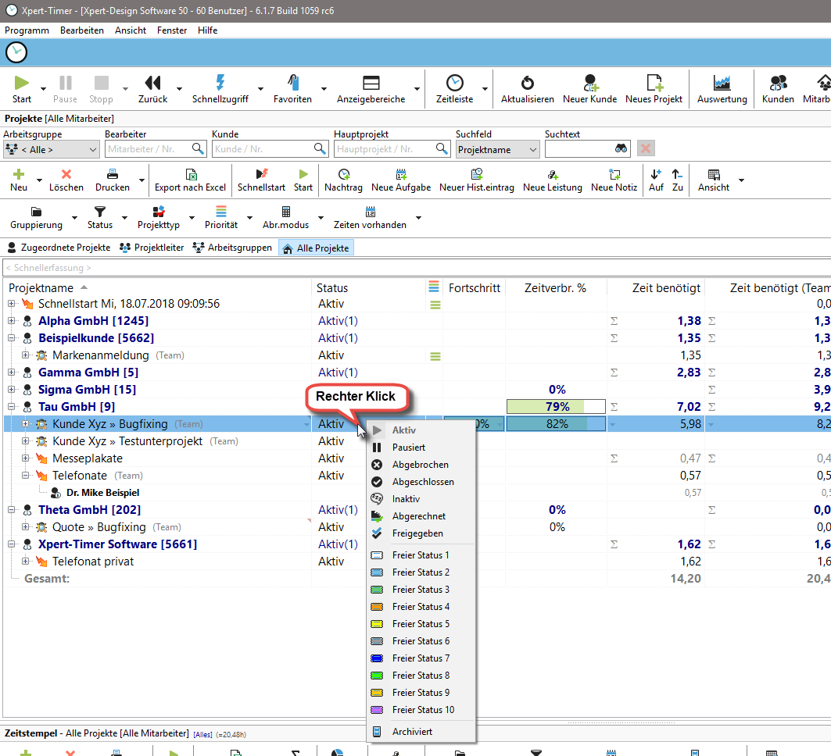Click the Aktualisieren refresh icon
The width and height of the screenshot is (831, 756).
pos(527,84)
